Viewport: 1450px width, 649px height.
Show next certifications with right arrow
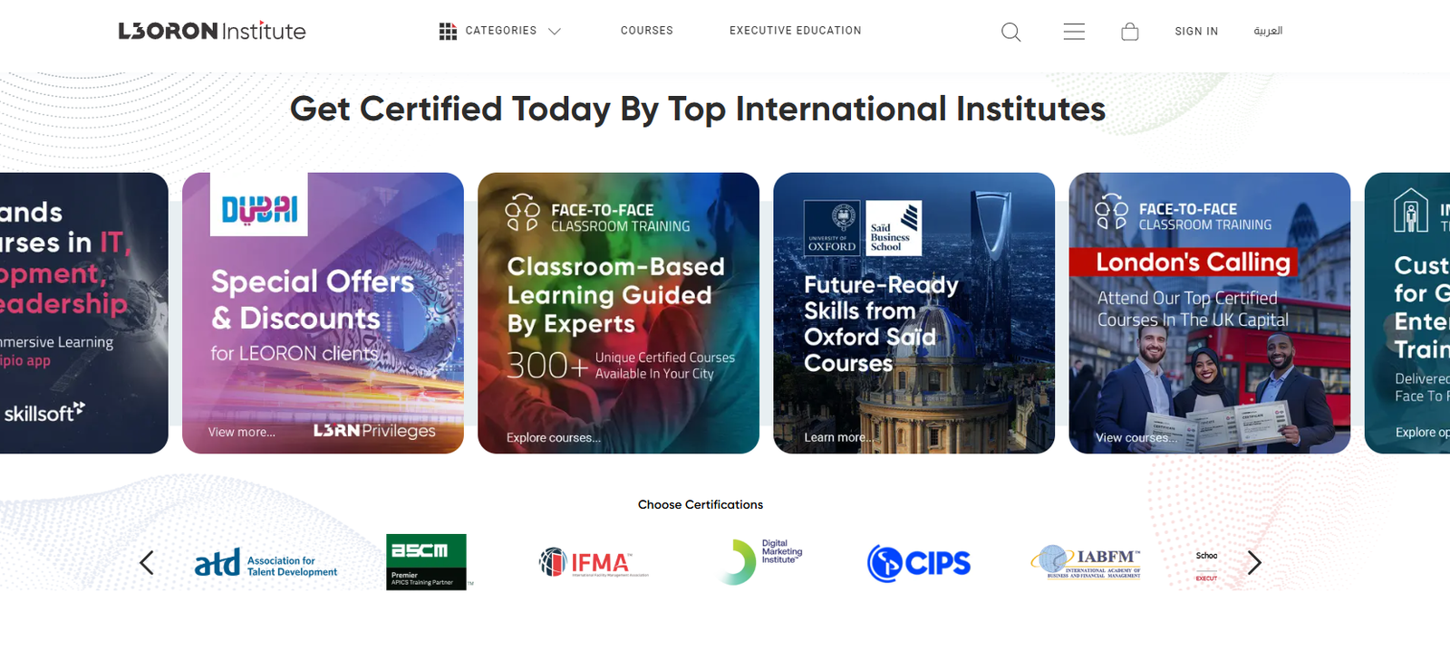click(1253, 563)
